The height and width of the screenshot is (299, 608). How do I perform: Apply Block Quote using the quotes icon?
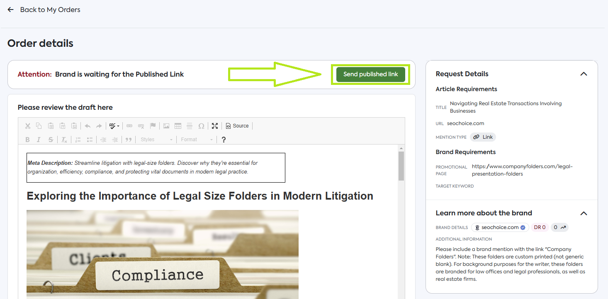(x=129, y=140)
